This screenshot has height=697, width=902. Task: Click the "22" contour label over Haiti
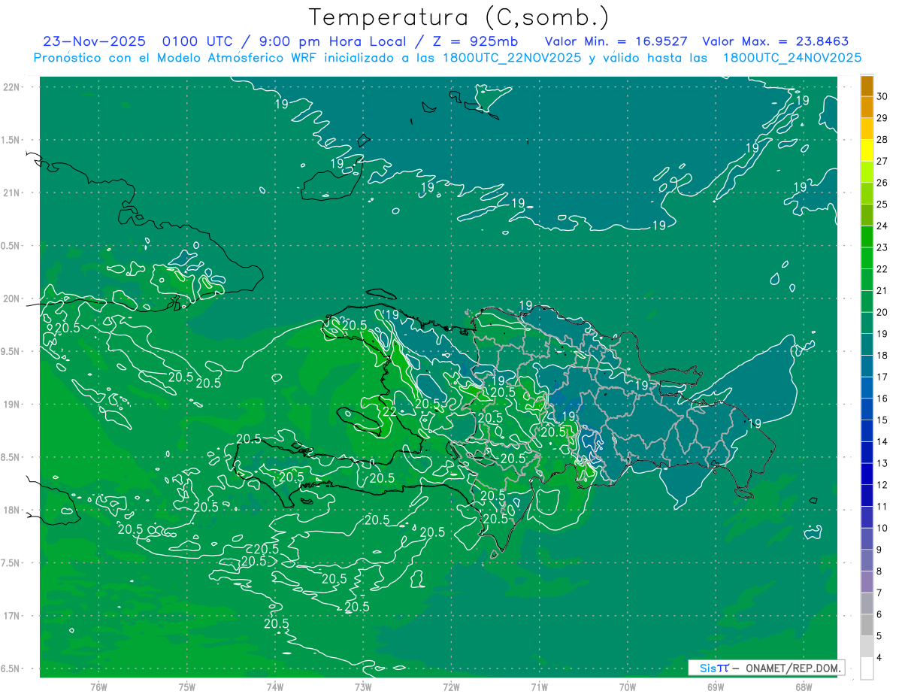click(x=390, y=411)
